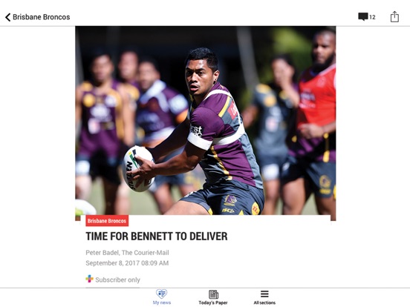410x307 pixels.
Task: Go back to Brisbane Broncos section title
Action: tap(42, 17)
